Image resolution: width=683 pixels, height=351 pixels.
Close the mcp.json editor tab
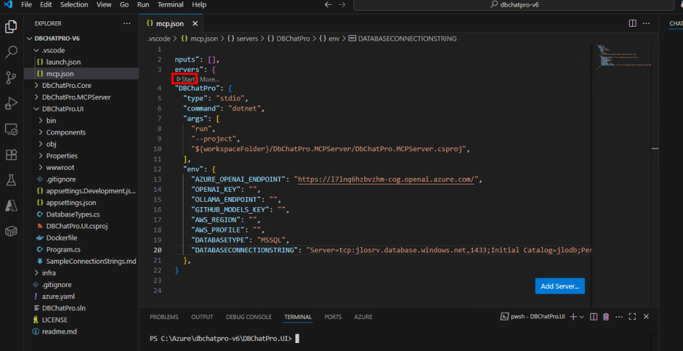(x=195, y=23)
